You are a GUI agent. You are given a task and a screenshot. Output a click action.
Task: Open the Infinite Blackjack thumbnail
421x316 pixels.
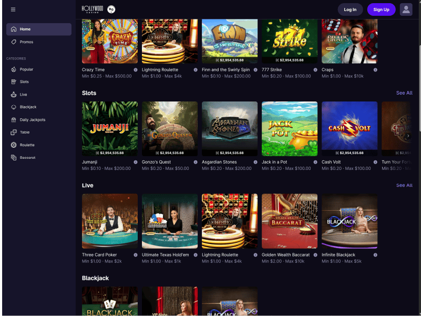click(350, 221)
